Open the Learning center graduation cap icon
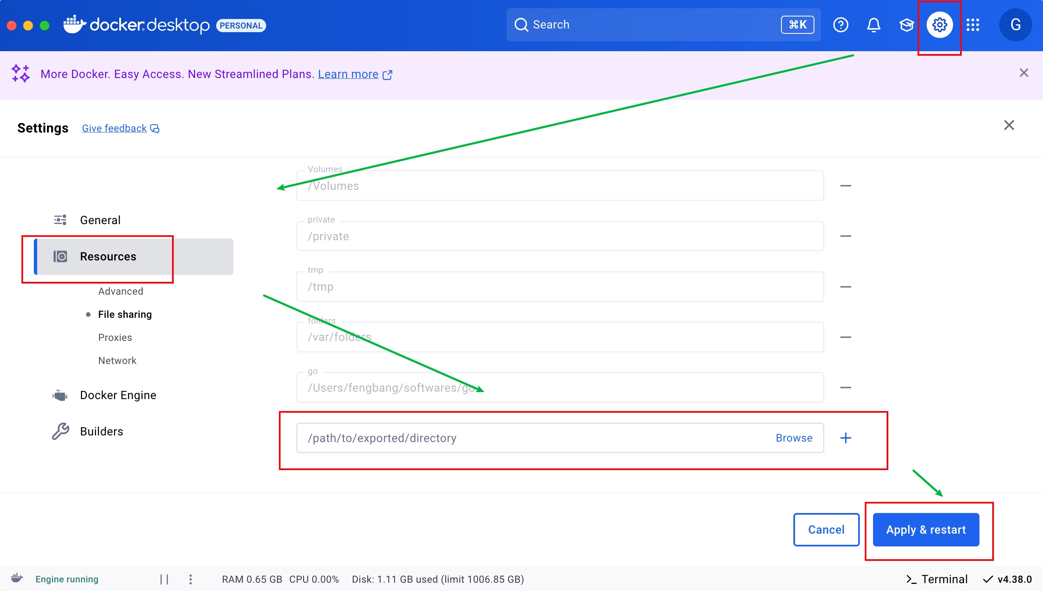 tap(906, 25)
